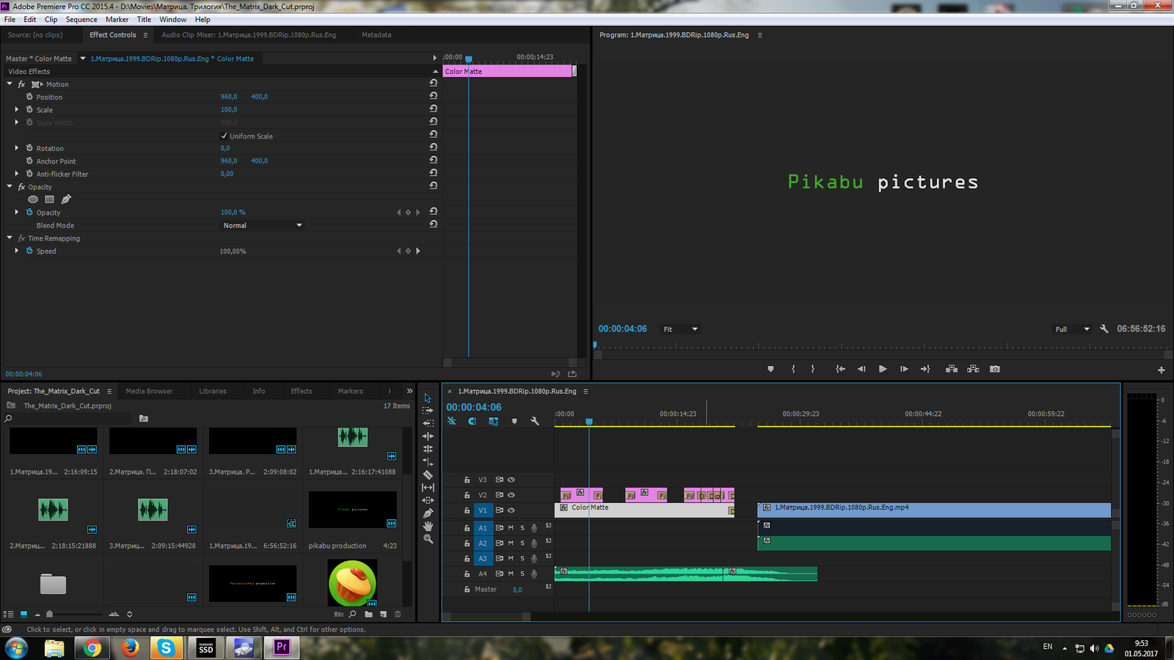Open Adobe Premiere in Windows taskbar
The height and width of the screenshot is (660, 1174).
[282, 648]
